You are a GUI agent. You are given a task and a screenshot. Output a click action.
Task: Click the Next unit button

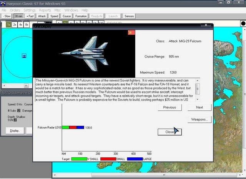pos(199,108)
